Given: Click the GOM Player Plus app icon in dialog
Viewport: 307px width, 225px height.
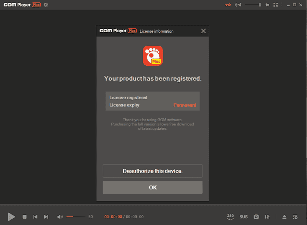Looking at the screenshot, I should 153,56.
